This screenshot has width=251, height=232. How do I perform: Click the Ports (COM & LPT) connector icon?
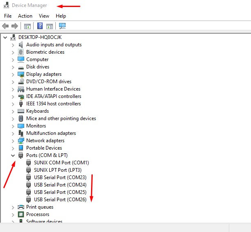21,155
